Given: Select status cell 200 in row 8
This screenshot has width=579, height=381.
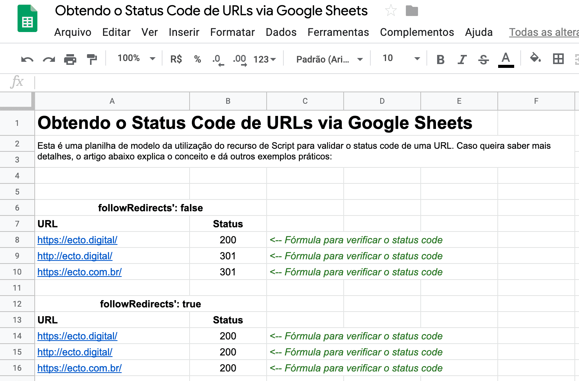Looking at the screenshot, I should click(x=228, y=240).
